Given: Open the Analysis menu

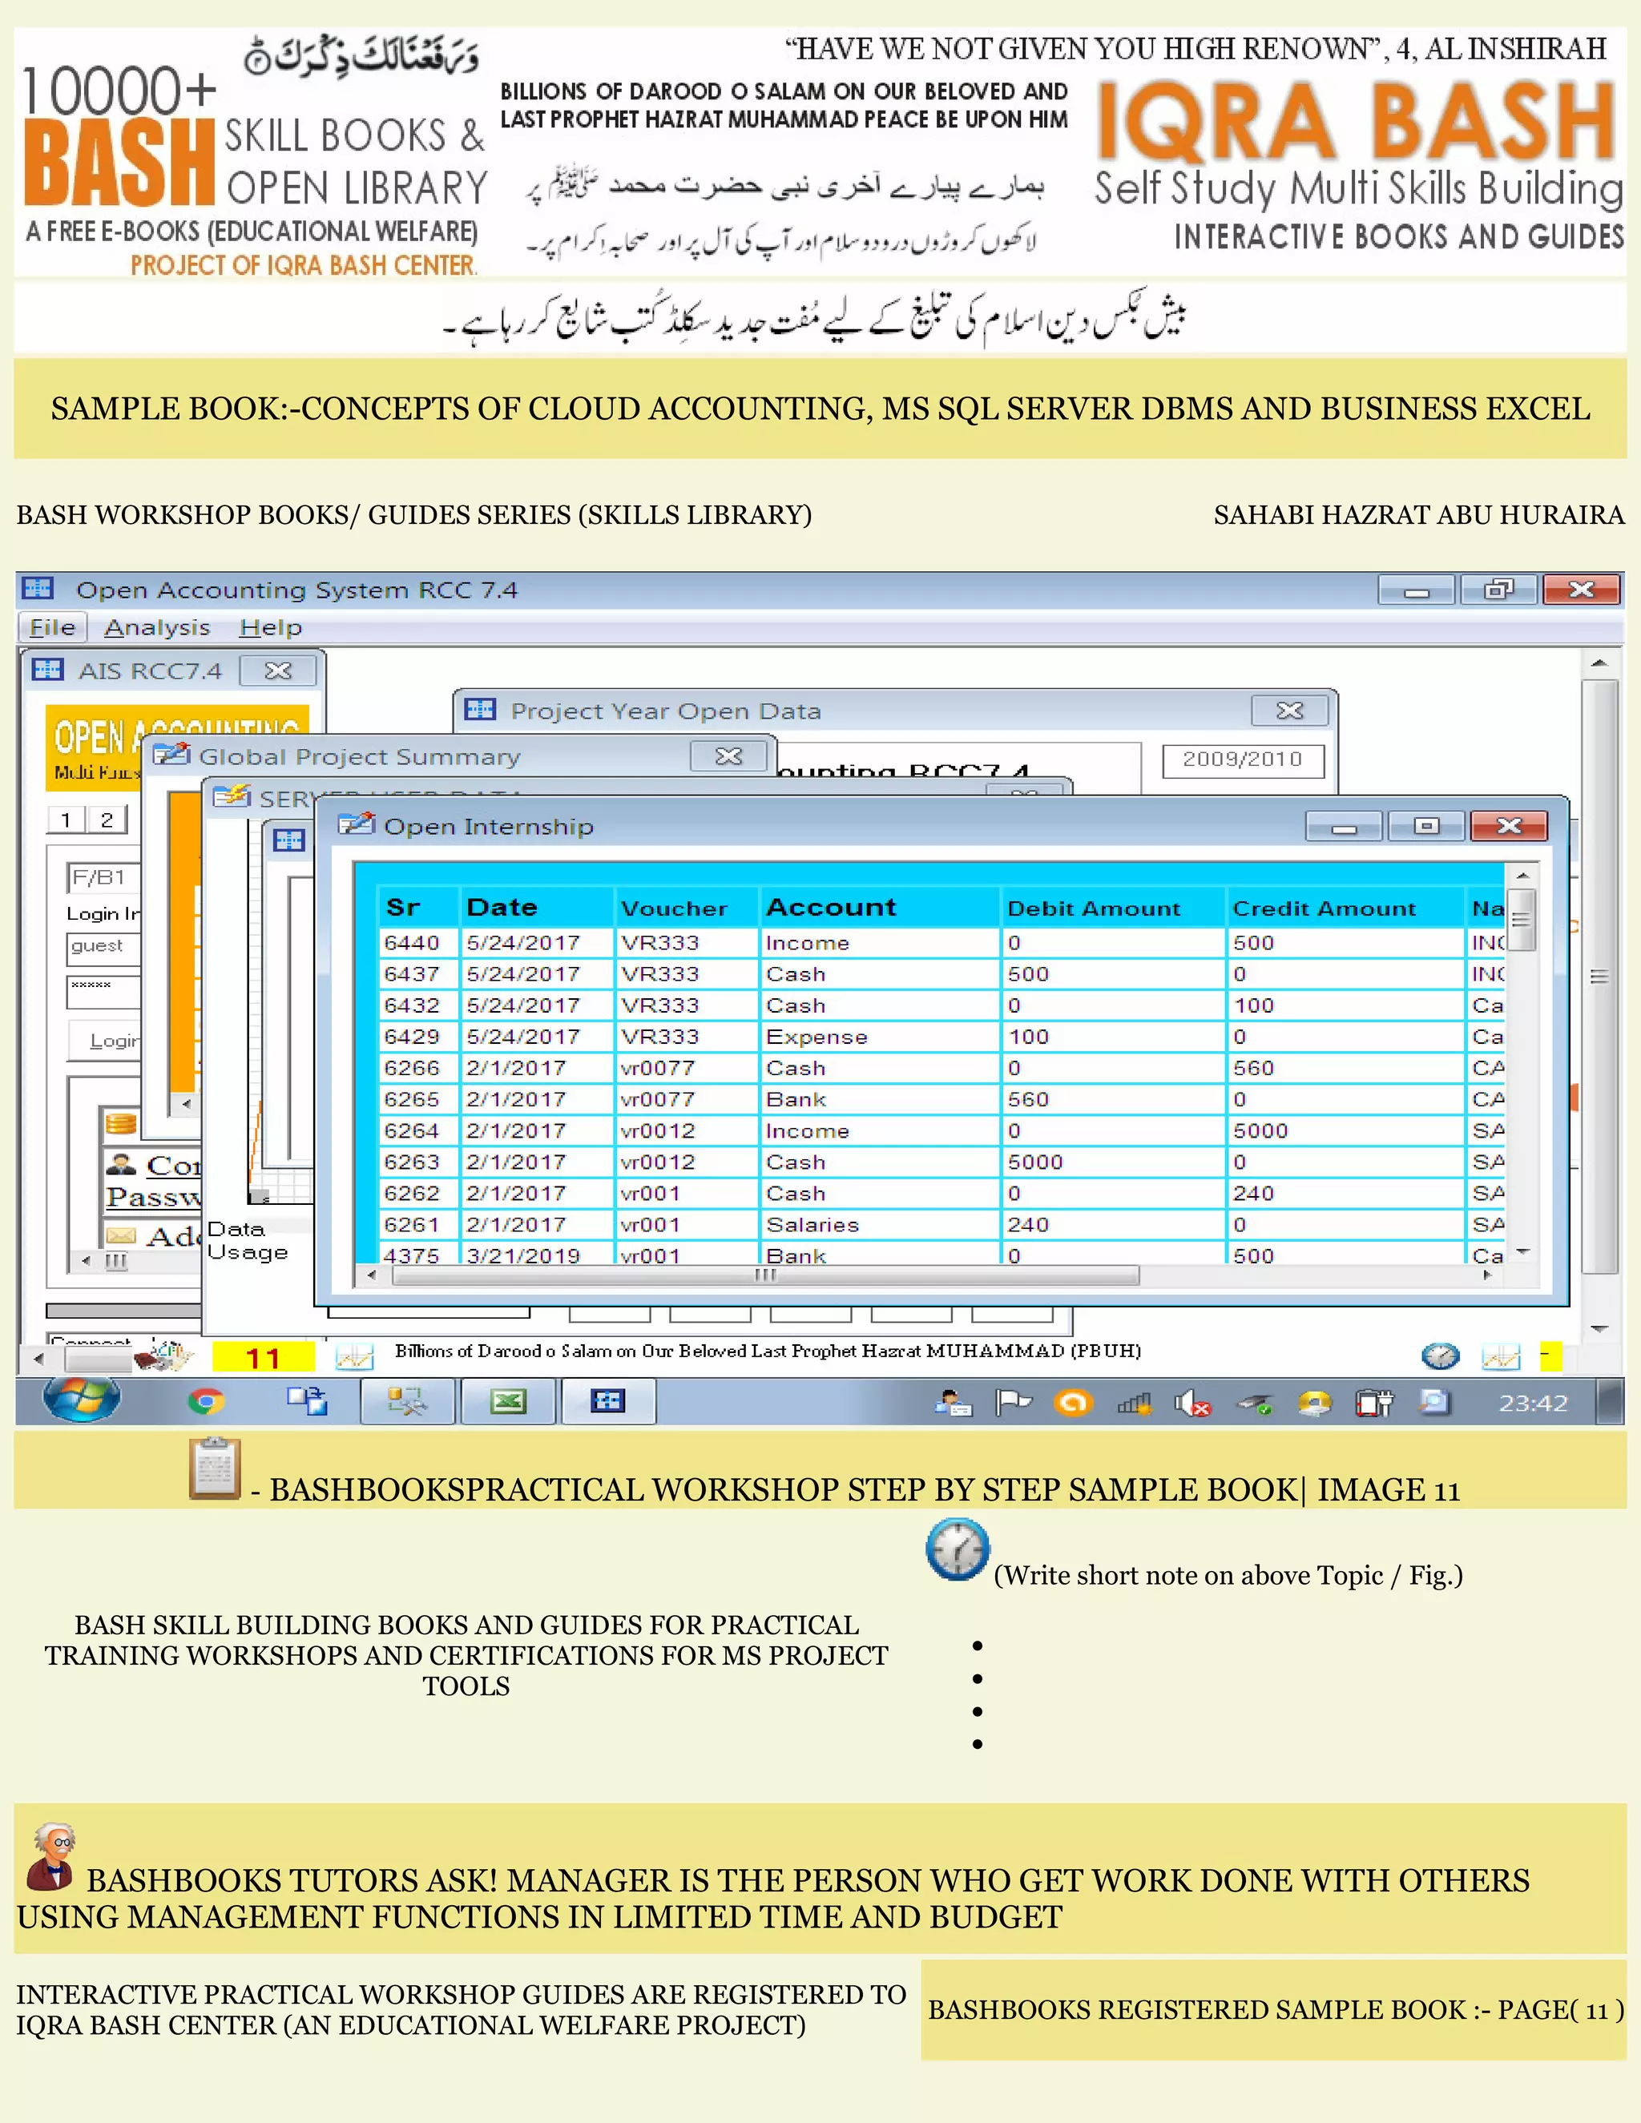Looking at the screenshot, I should pos(156,628).
